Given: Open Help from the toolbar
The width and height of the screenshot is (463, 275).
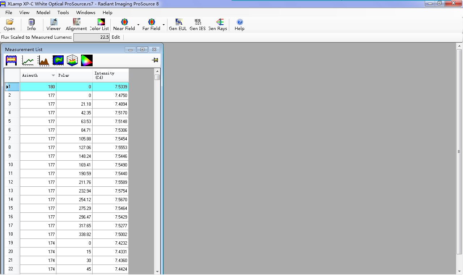Looking at the screenshot, I should (239, 25).
